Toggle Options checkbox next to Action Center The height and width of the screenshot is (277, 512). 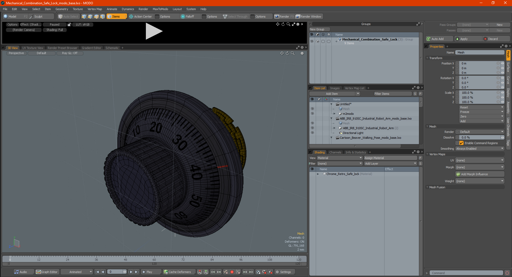coord(157,17)
